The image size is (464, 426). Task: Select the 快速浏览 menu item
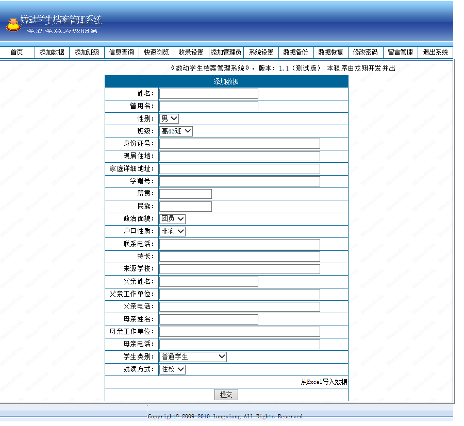click(x=156, y=52)
